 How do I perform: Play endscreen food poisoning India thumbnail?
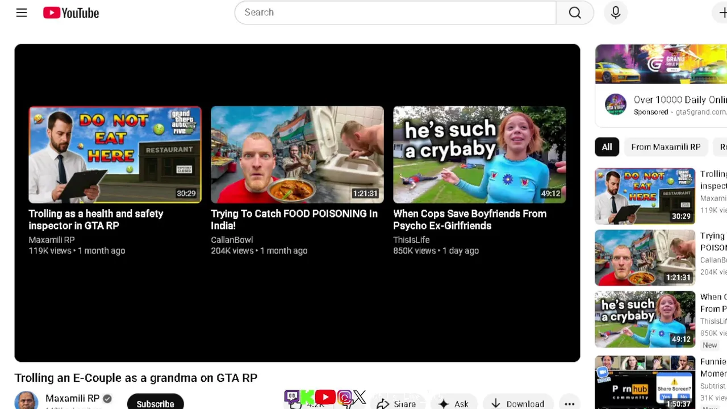tap(297, 155)
